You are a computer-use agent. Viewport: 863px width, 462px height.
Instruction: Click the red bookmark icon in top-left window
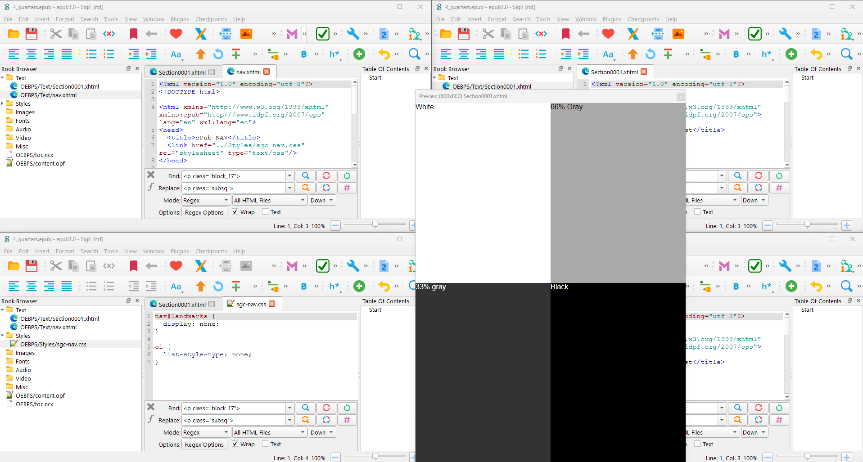coord(134,34)
